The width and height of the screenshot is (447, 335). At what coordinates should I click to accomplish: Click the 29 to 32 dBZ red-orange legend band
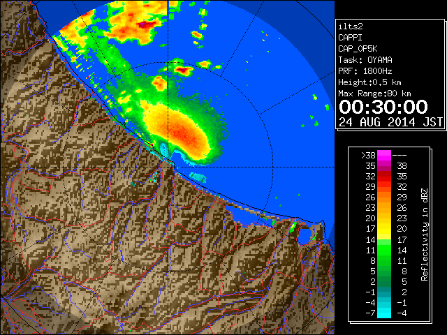coord(384,187)
